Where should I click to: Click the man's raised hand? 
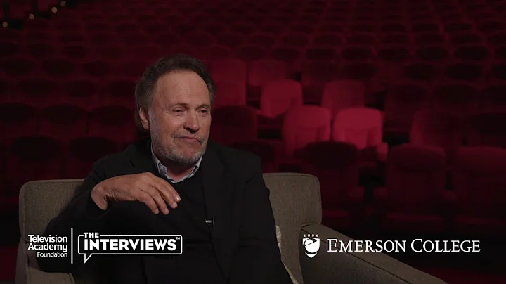[x=136, y=192]
